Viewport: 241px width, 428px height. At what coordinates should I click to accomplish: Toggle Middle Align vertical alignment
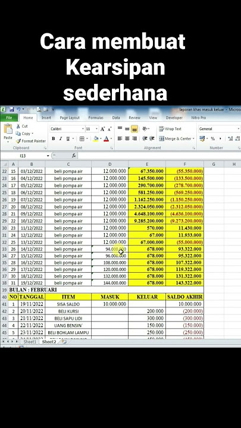(127, 129)
